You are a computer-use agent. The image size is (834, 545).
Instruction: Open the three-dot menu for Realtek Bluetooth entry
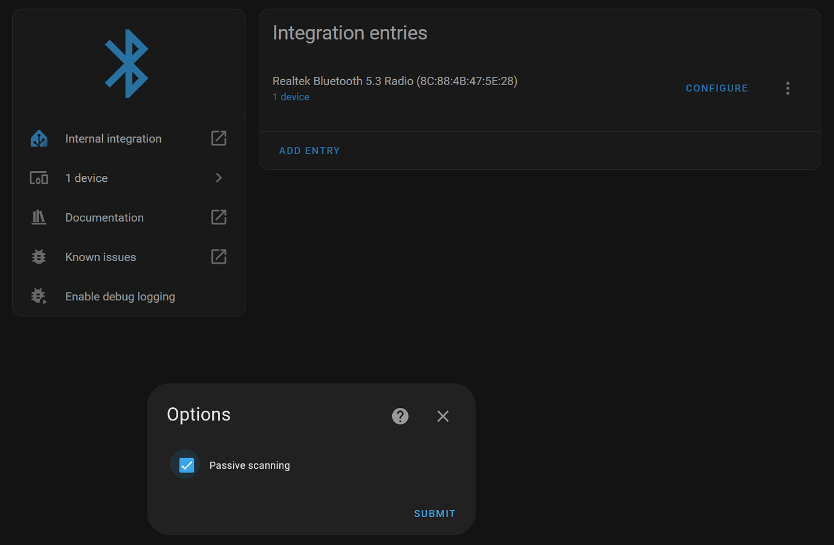coord(788,88)
